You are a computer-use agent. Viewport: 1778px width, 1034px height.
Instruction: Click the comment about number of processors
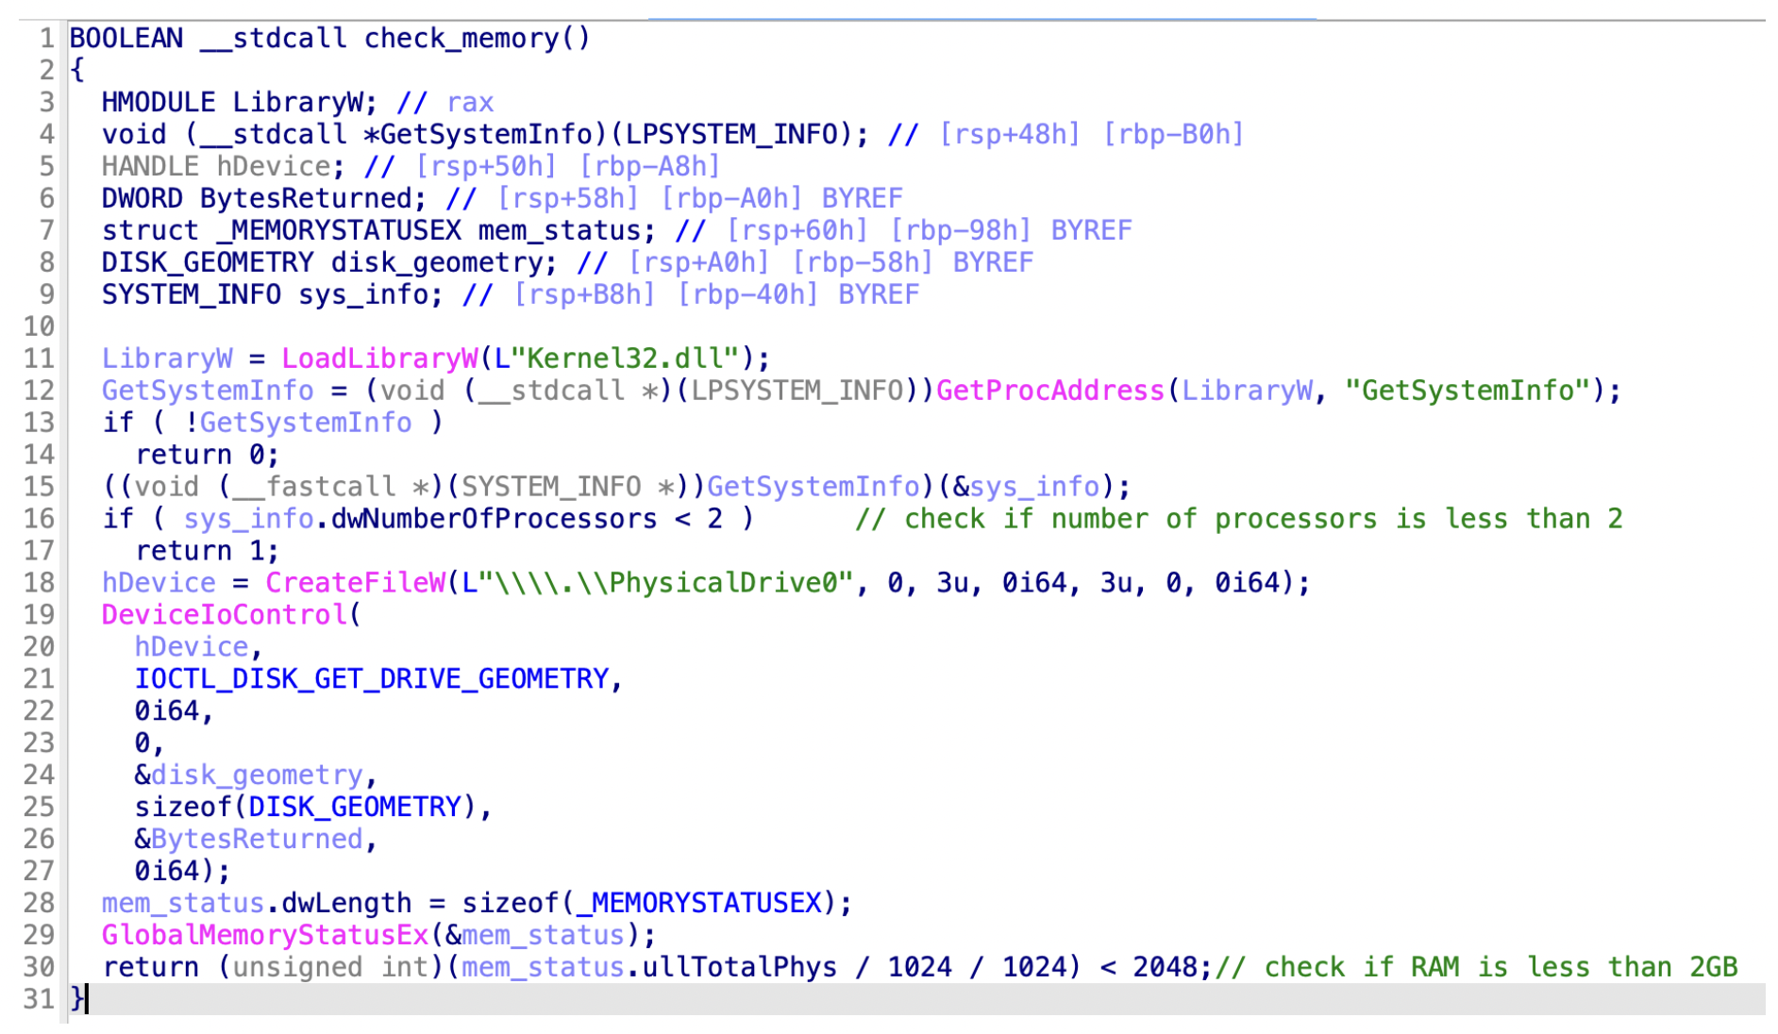[x=1239, y=519]
